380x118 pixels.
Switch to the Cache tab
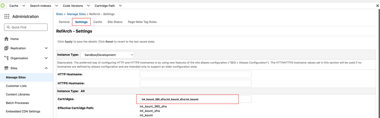pos(98,22)
